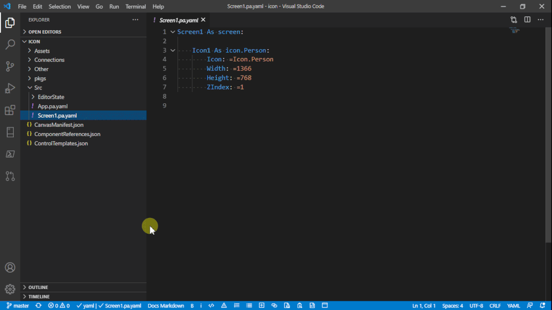This screenshot has width=552, height=310.
Task: Expand the Assets folder
Action: point(42,51)
